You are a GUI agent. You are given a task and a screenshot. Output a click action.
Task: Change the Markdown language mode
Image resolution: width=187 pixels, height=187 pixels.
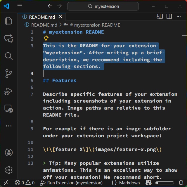pos(129,183)
